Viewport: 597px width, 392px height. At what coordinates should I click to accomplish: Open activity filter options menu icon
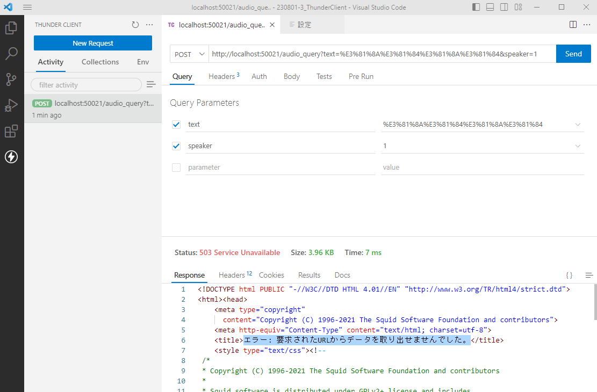[151, 84]
